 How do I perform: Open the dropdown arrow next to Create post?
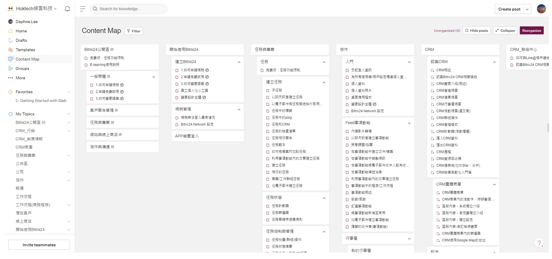tap(527, 9)
